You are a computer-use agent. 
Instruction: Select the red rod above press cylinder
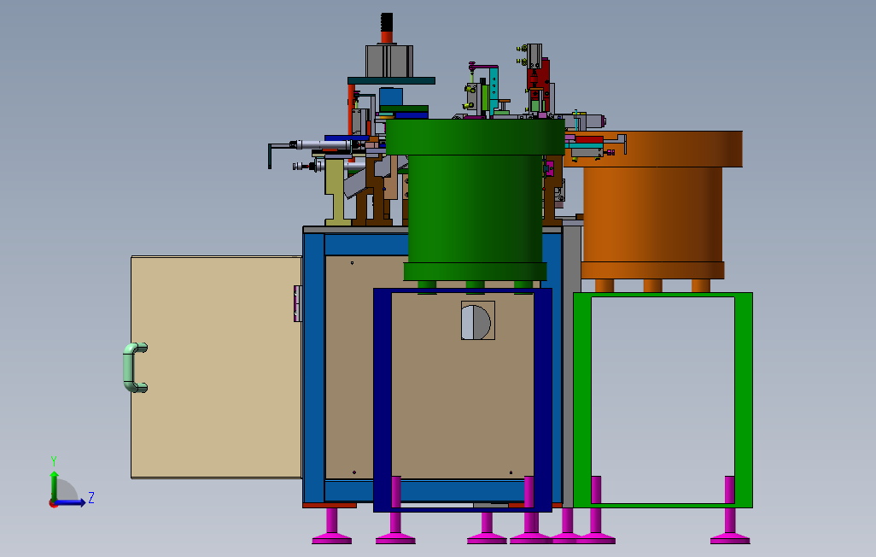point(387,36)
